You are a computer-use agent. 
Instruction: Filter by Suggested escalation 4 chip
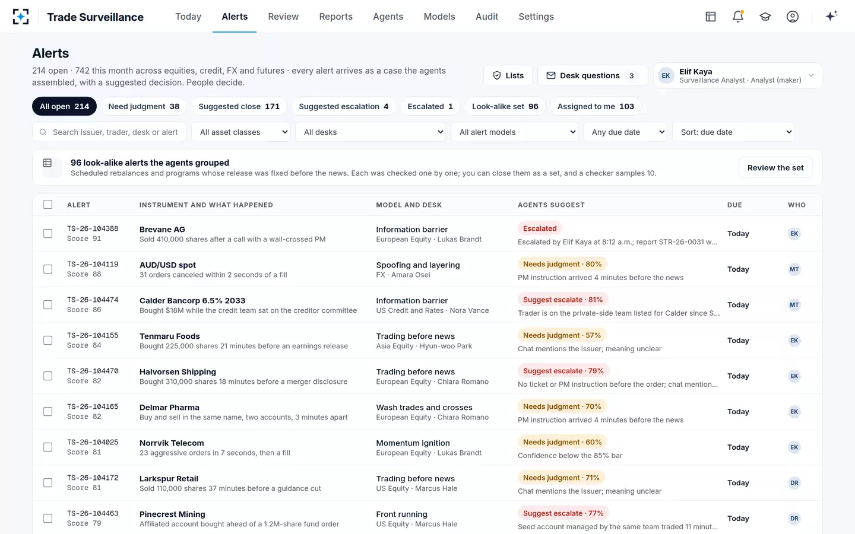(x=344, y=106)
